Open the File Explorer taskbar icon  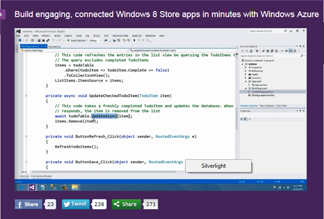coord(75,187)
